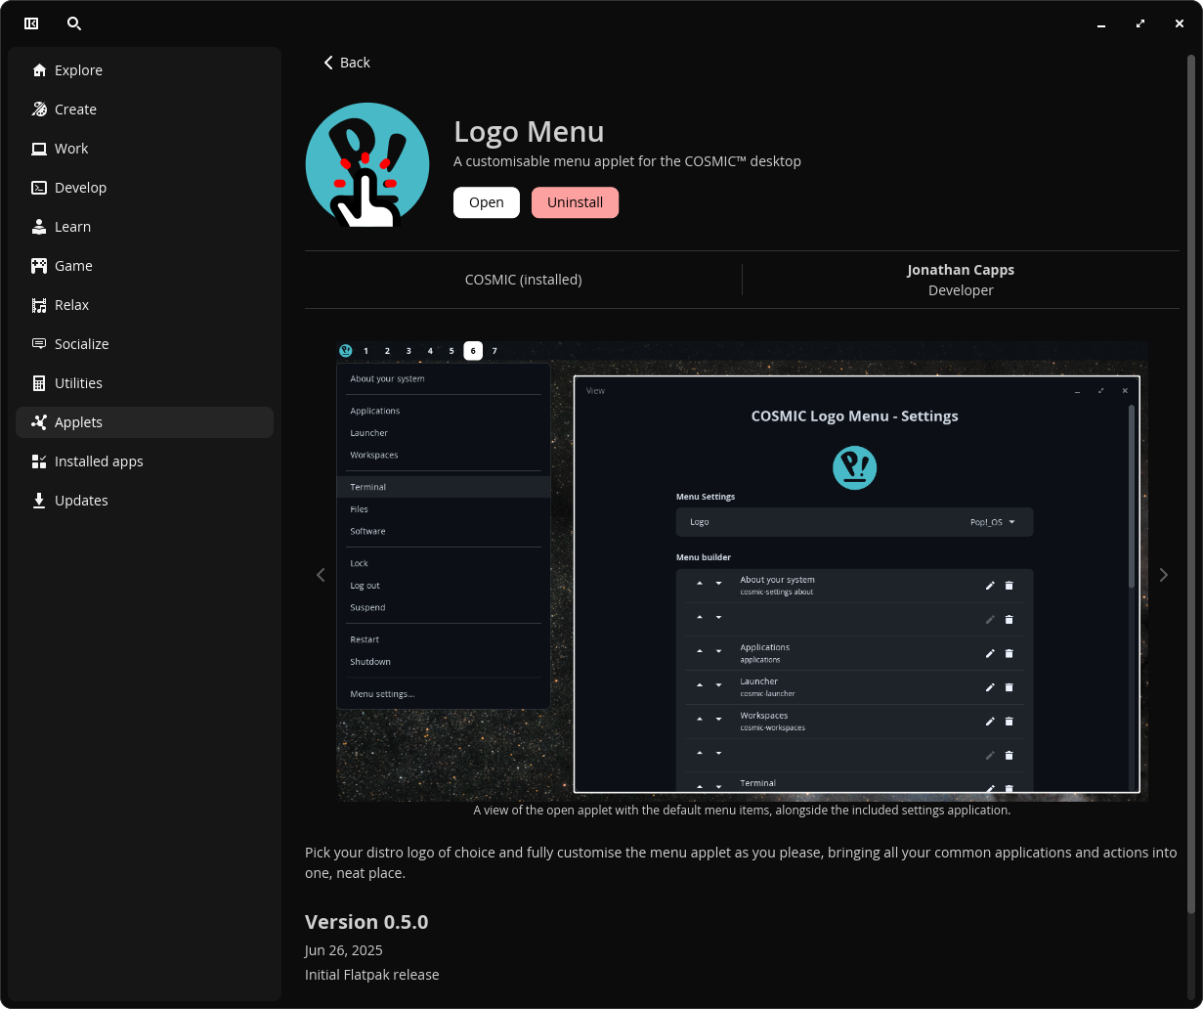The width and height of the screenshot is (1203, 1009).
Task: Click the Jonathan Capps developer entry
Action: point(961,280)
